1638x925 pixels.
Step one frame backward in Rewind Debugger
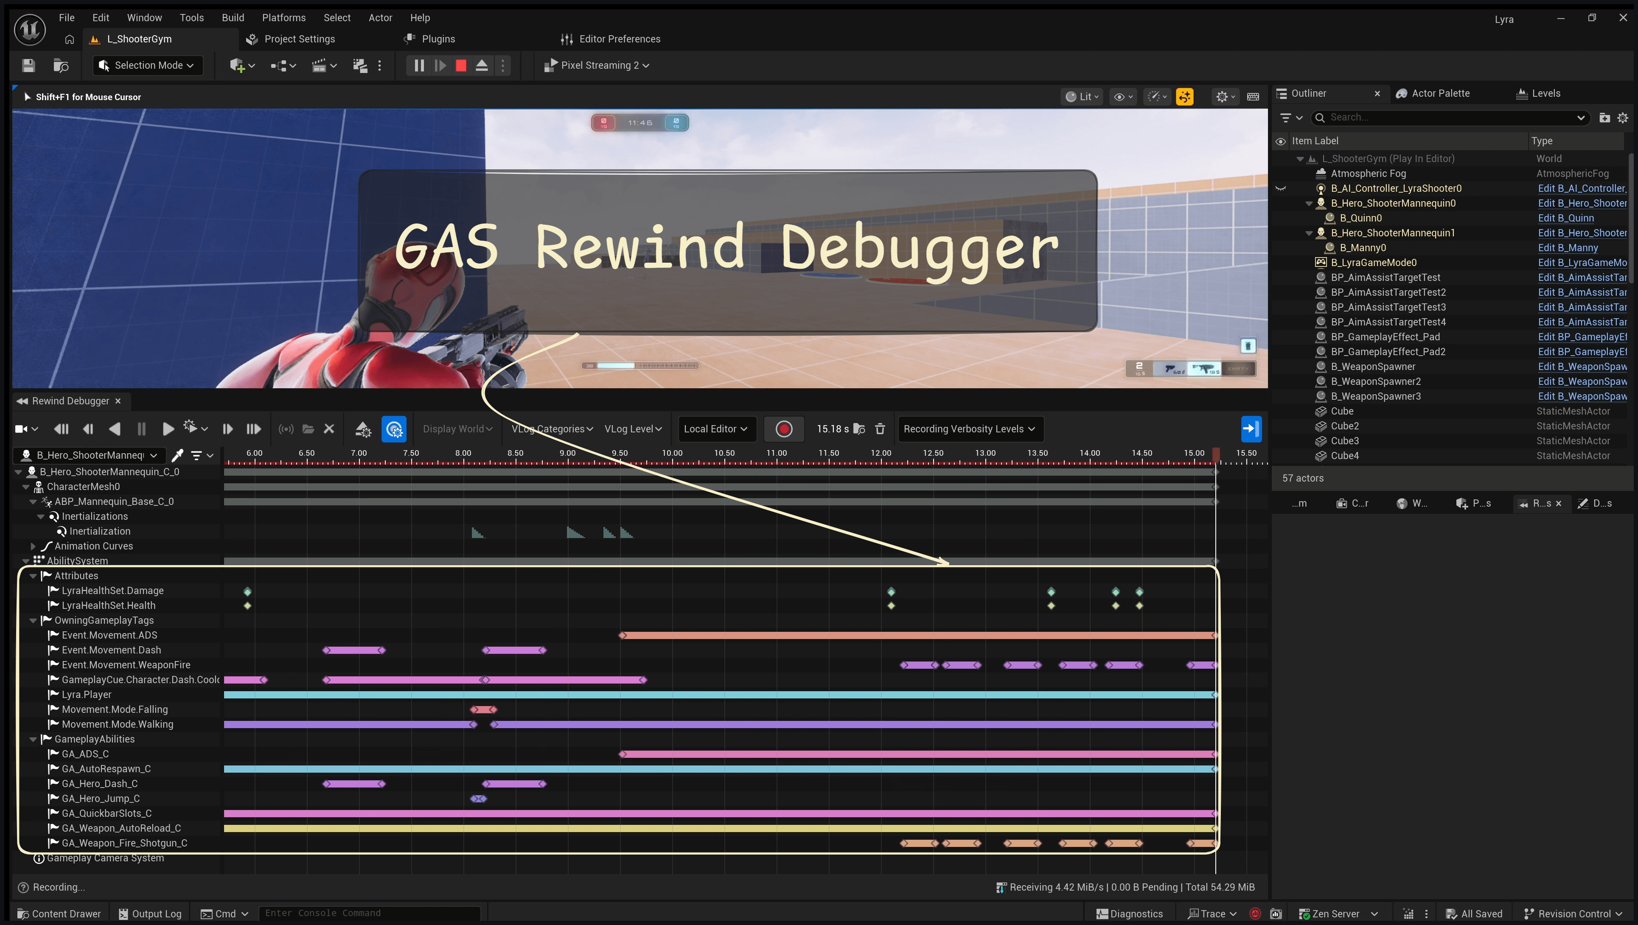(x=88, y=429)
